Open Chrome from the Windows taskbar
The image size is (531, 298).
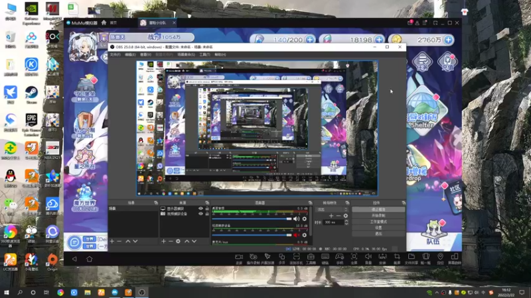click(x=60, y=292)
